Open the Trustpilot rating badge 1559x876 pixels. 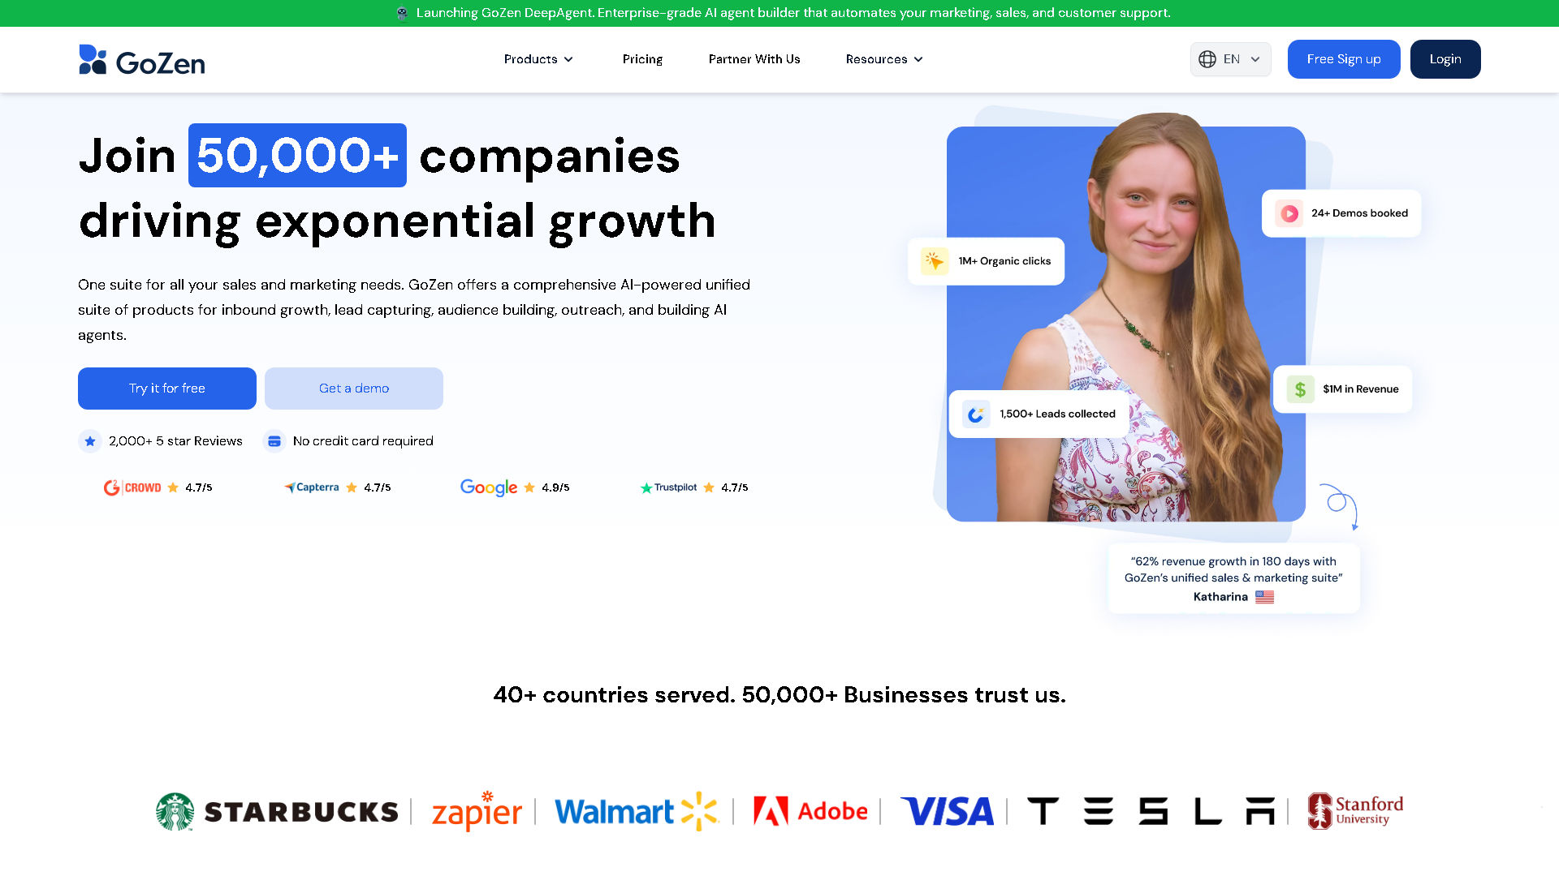(x=693, y=487)
